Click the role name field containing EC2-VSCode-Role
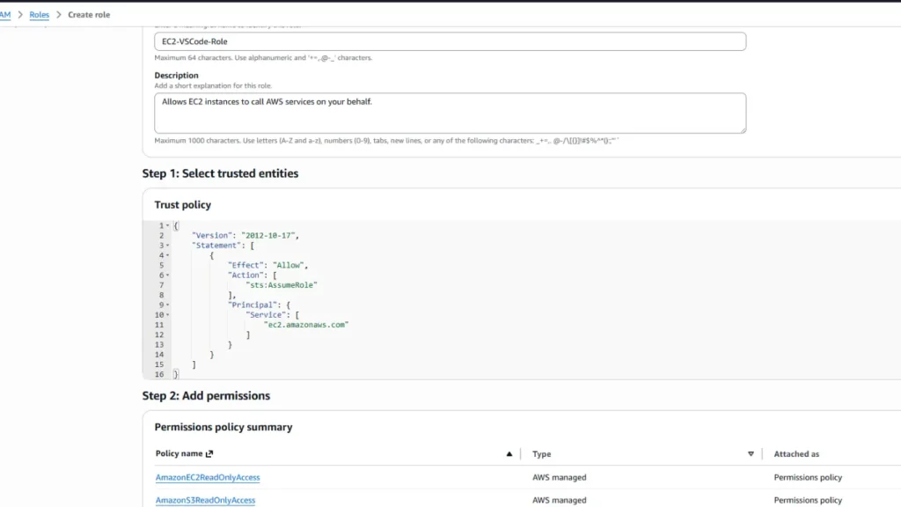Screen dimensions: 901x507 click(x=450, y=41)
